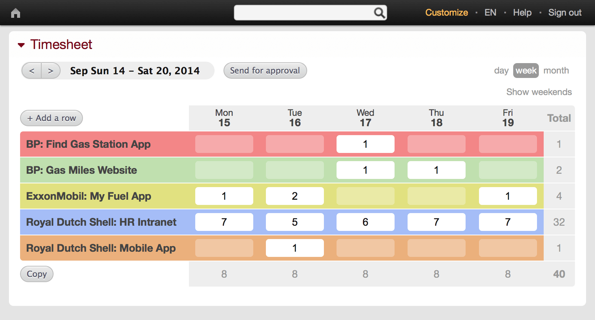Edit Shell Mobile App Thursday cell

point(437,248)
